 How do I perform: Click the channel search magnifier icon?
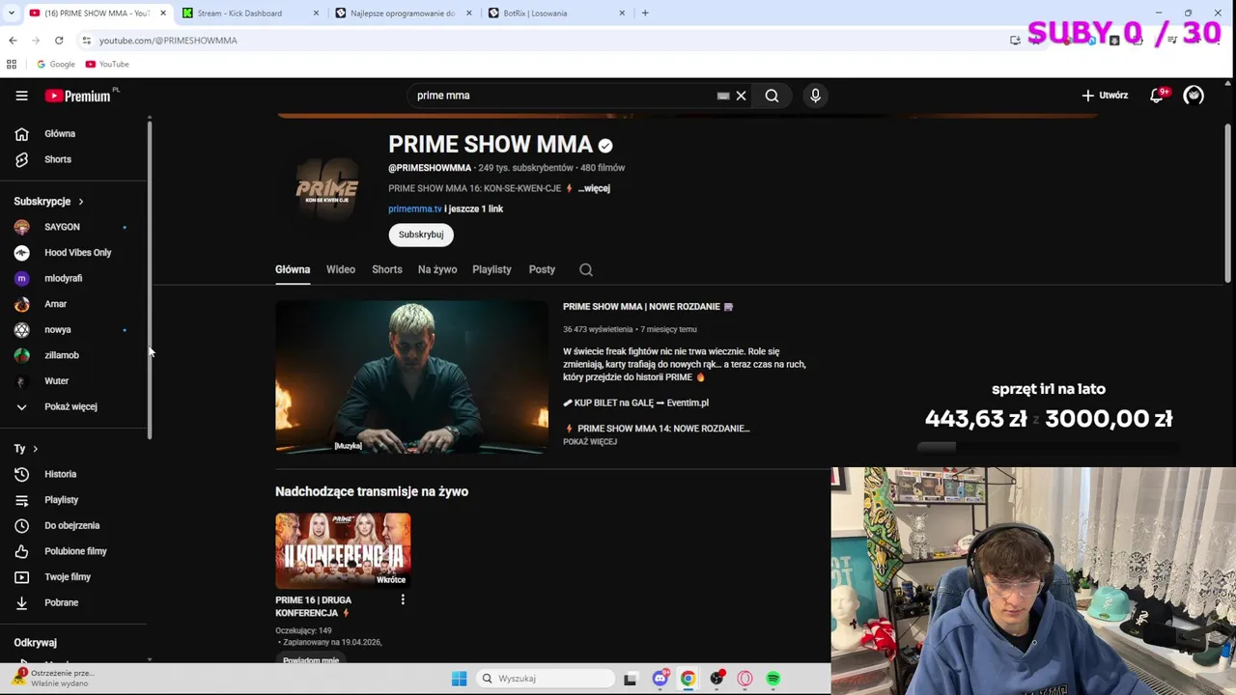(x=586, y=270)
